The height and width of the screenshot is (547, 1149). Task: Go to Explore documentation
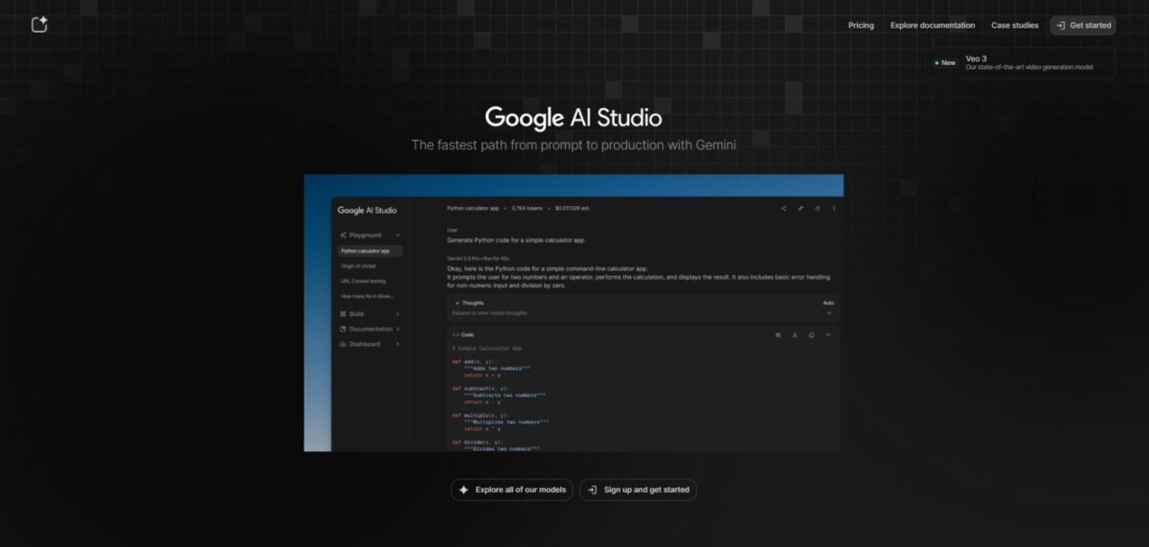pyautogui.click(x=932, y=25)
